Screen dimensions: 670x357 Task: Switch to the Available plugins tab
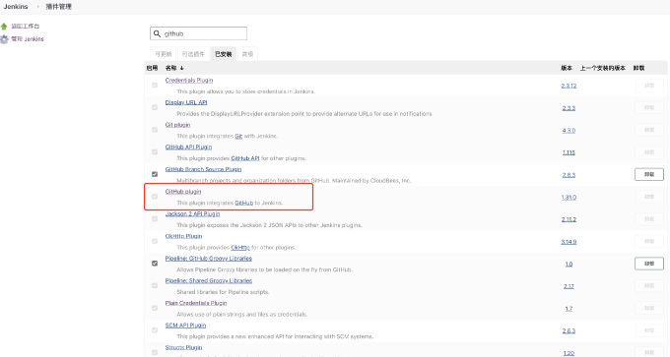[x=193, y=54]
